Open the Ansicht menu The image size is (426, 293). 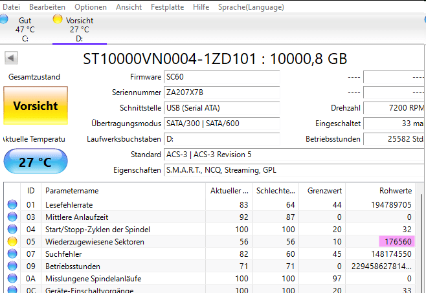click(x=129, y=7)
